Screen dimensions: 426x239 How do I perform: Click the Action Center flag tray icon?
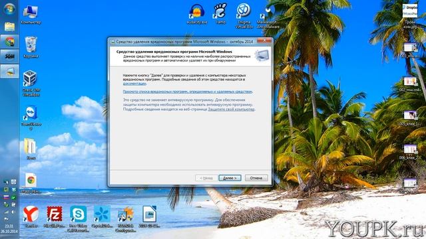pos(6,219)
